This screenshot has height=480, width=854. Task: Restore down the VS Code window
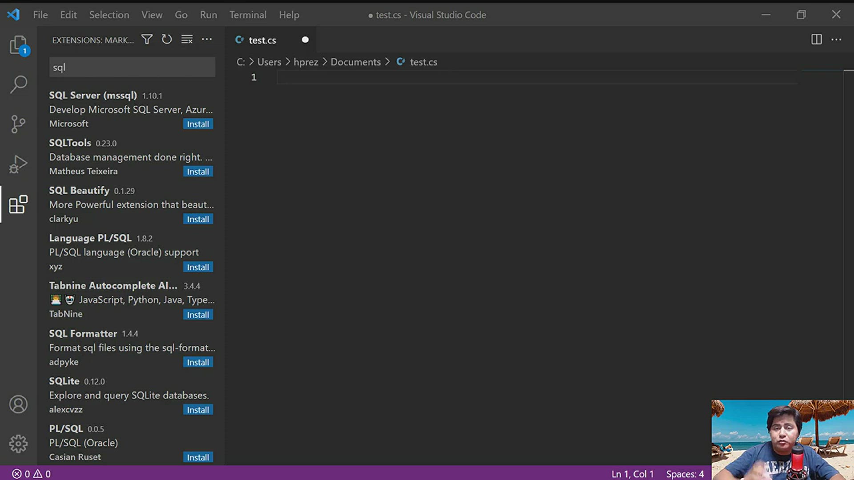(x=801, y=15)
